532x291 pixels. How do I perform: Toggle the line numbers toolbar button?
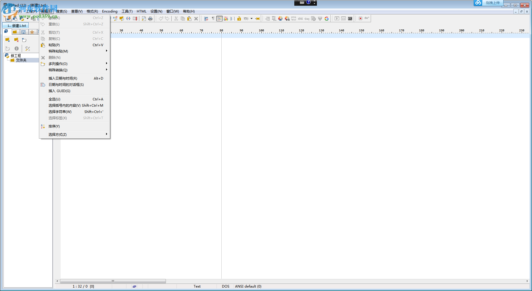(x=233, y=19)
